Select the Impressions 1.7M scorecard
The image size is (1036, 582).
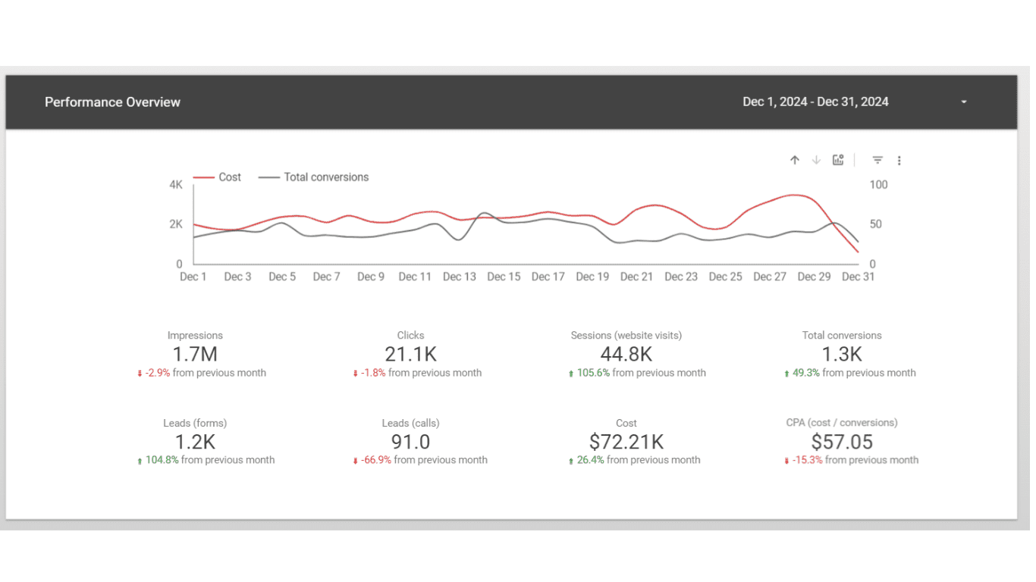195,354
